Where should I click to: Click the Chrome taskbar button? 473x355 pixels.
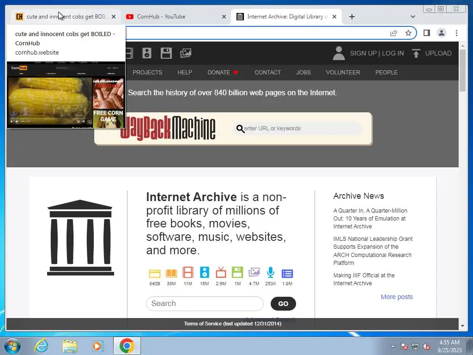[127, 346]
